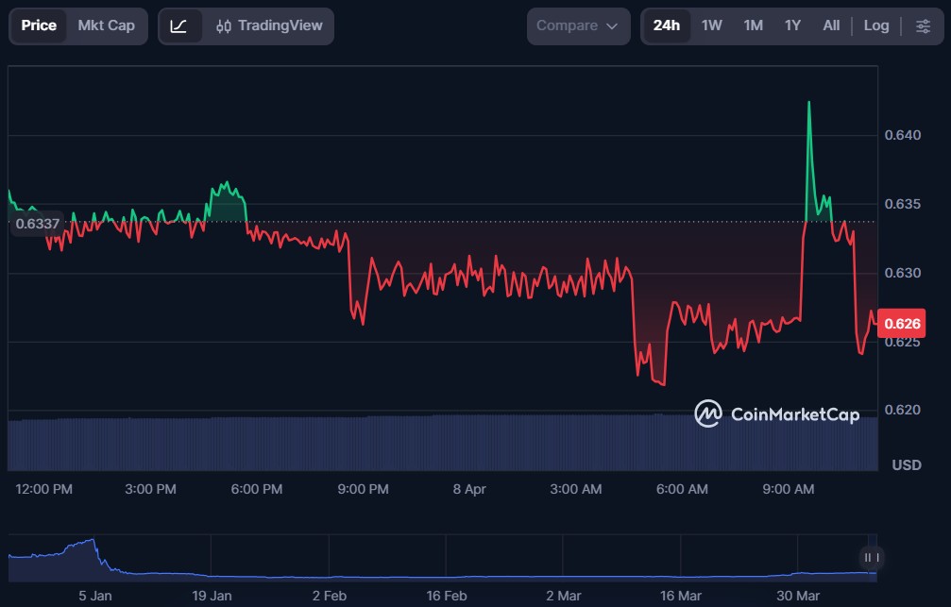Toggle Log scale on the chart
The image size is (951, 607).
coord(875,26)
